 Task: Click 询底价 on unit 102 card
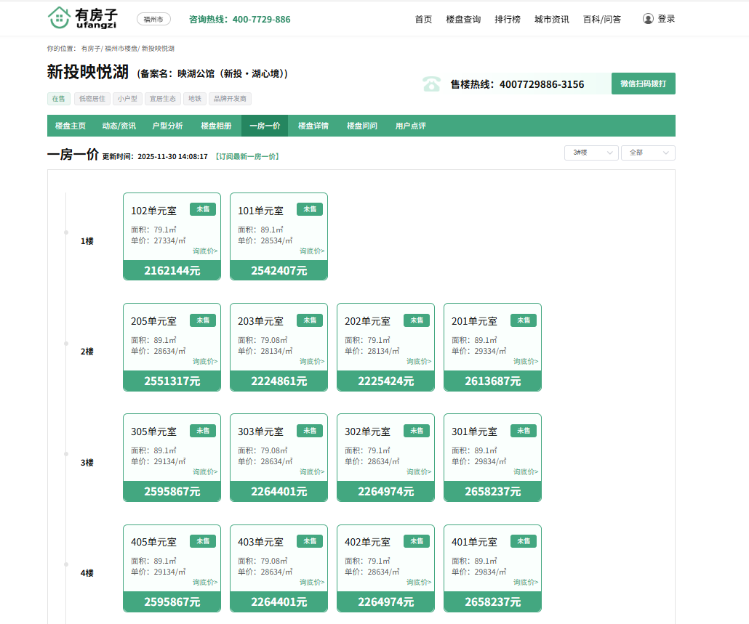(204, 251)
